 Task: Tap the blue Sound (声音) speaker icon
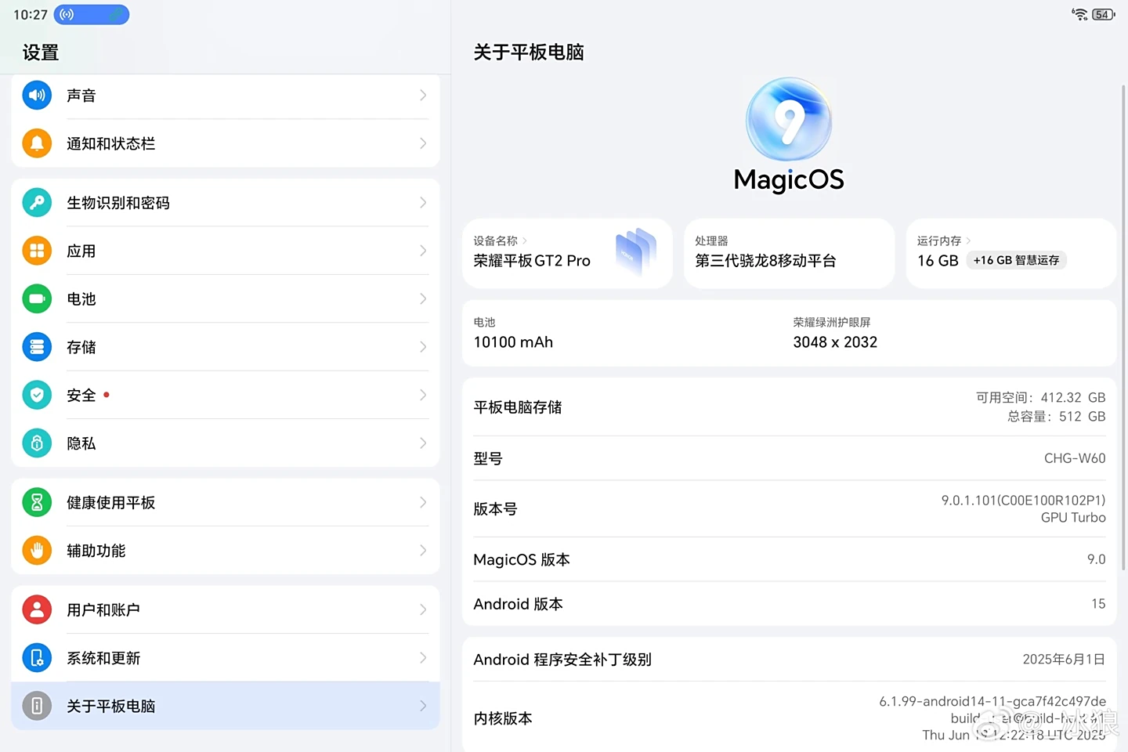point(37,96)
